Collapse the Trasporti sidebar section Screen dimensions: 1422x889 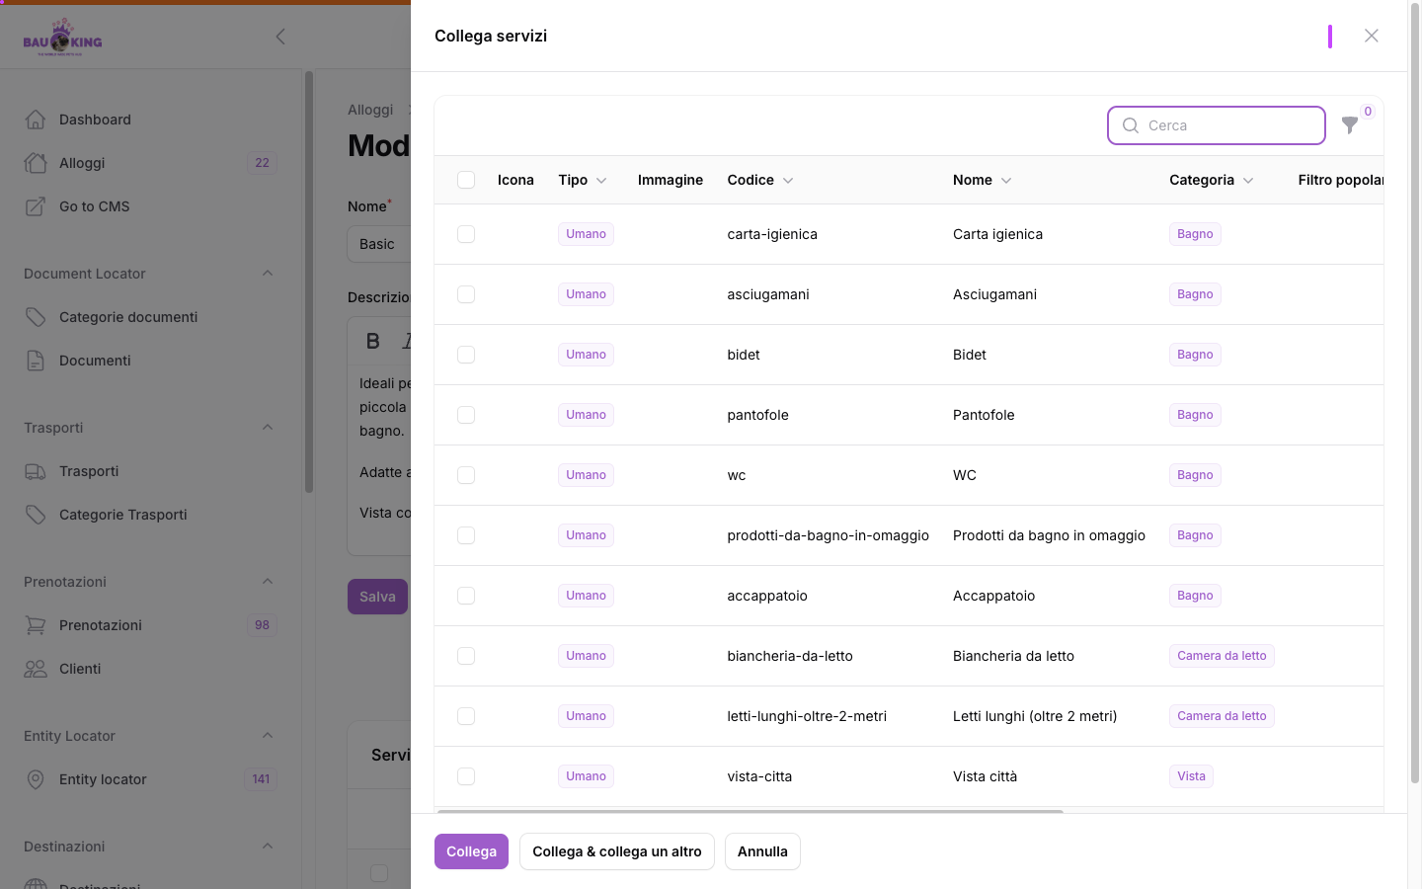click(268, 428)
